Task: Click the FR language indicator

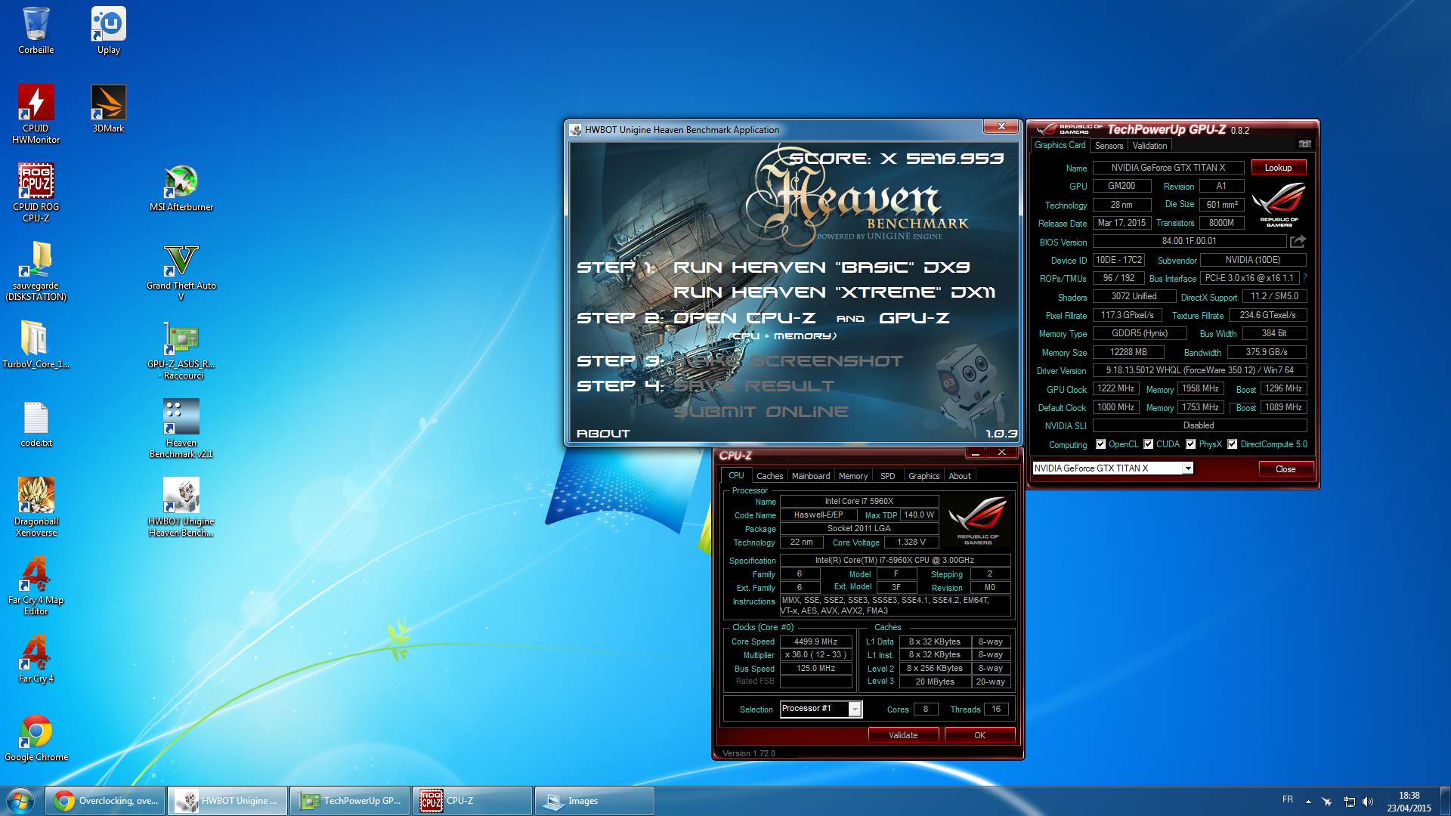Action: point(1288,799)
